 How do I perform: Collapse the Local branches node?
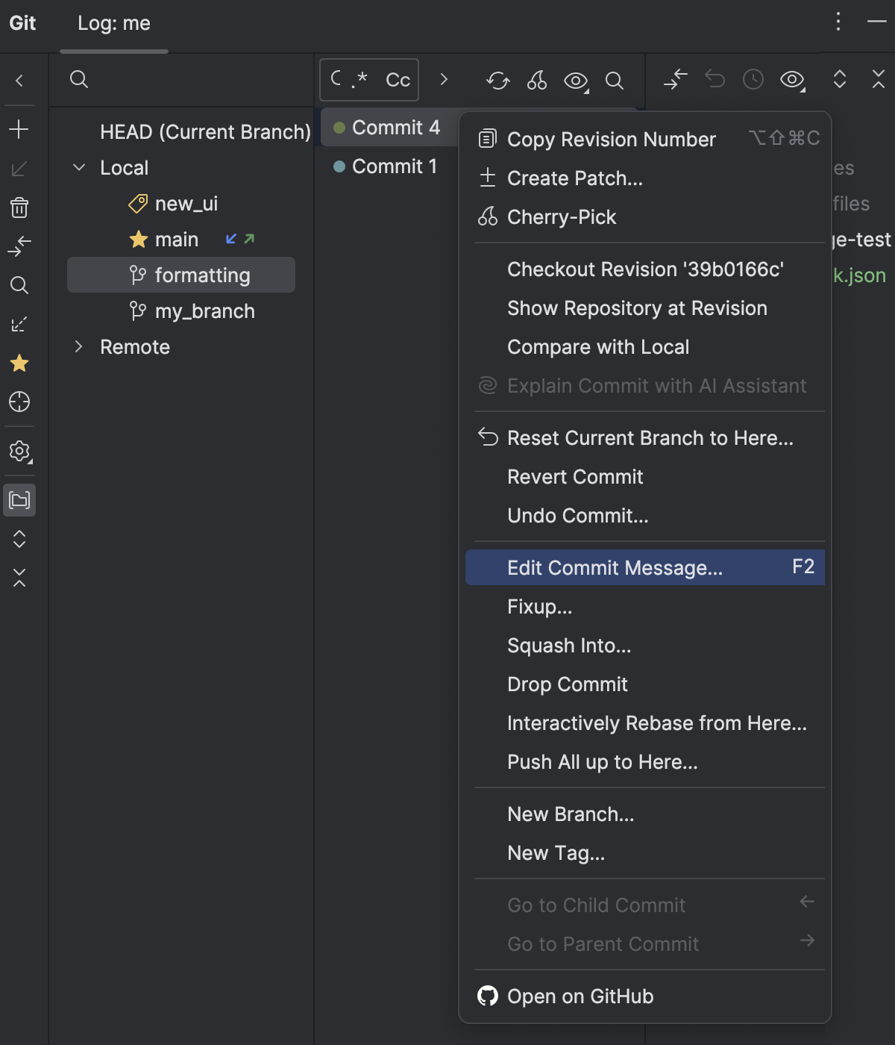click(79, 167)
